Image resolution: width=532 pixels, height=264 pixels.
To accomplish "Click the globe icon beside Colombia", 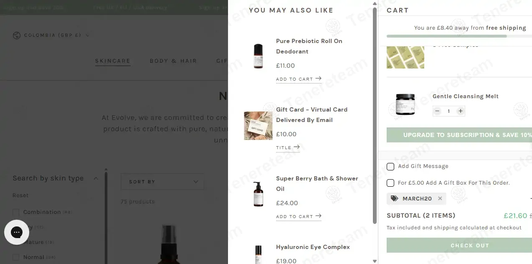I will (x=17, y=36).
